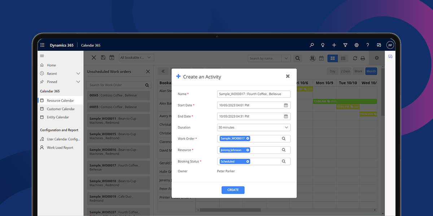Click the search magnifier in top bar
Screen dimensions: 433x216
[312, 45]
